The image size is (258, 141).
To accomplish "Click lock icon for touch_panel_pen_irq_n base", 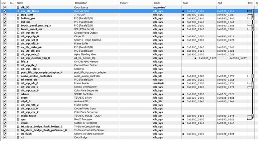I will click(x=183, y=25).
